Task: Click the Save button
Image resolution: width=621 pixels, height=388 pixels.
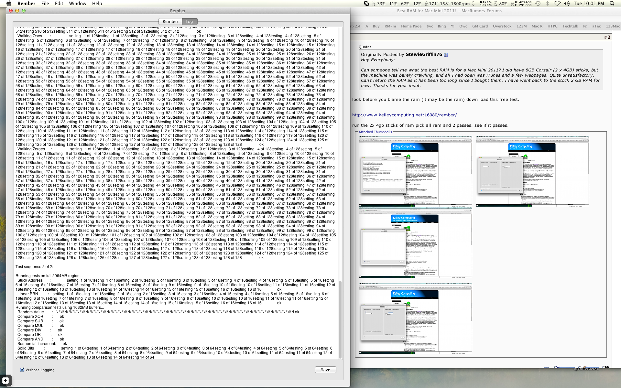Action: [325, 370]
